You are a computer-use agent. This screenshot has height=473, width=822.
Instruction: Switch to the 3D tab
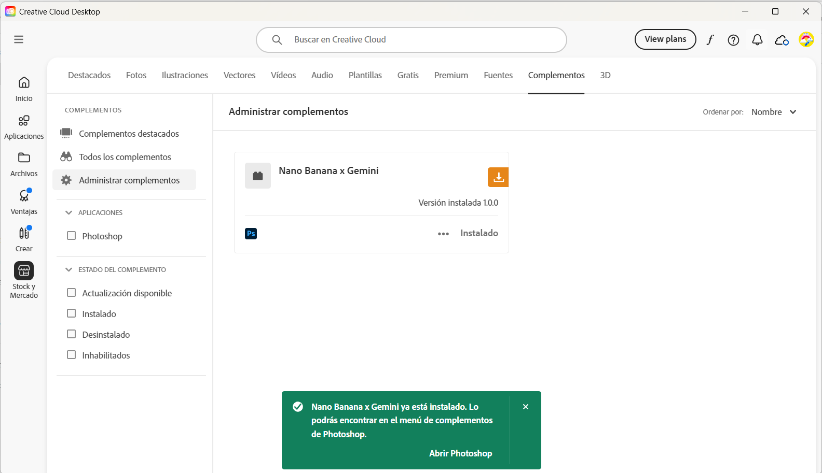click(x=605, y=75)
